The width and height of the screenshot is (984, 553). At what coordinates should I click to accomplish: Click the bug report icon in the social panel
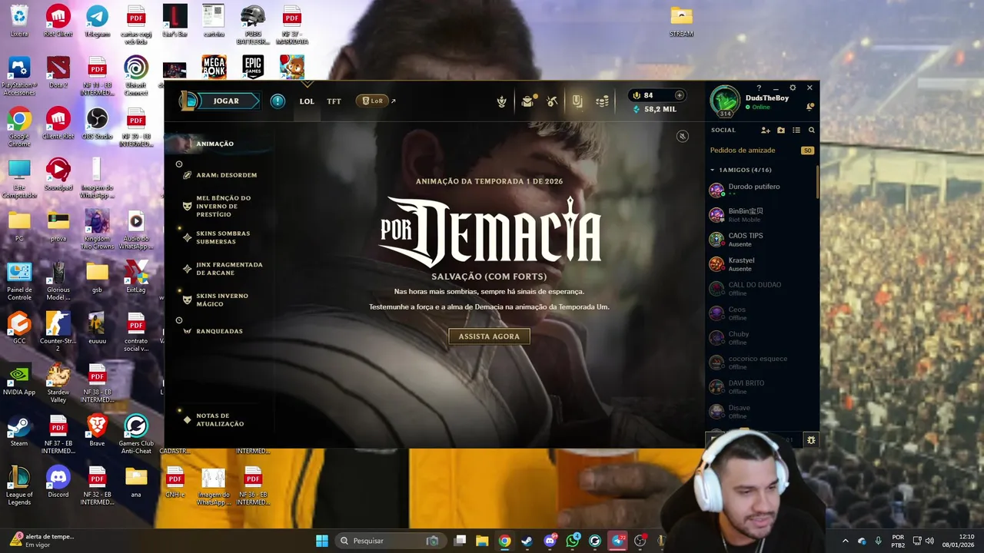[810, 440]
